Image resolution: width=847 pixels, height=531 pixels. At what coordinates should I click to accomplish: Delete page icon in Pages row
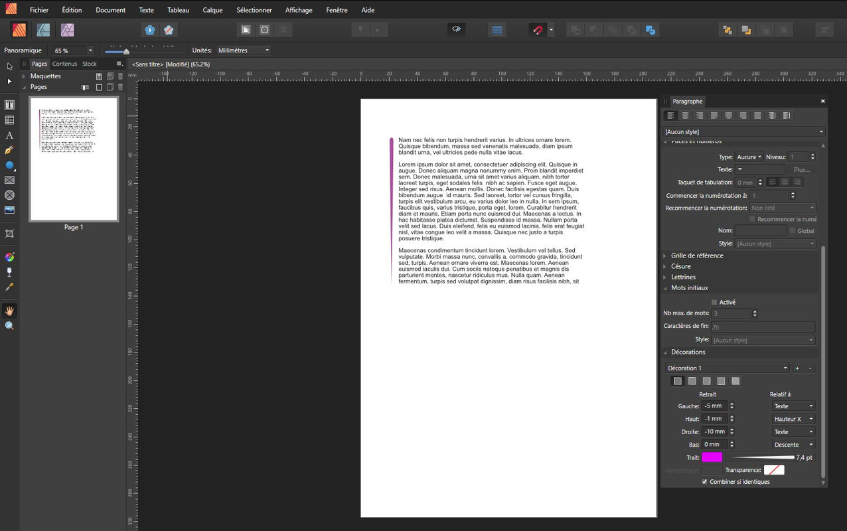(120, 87)
